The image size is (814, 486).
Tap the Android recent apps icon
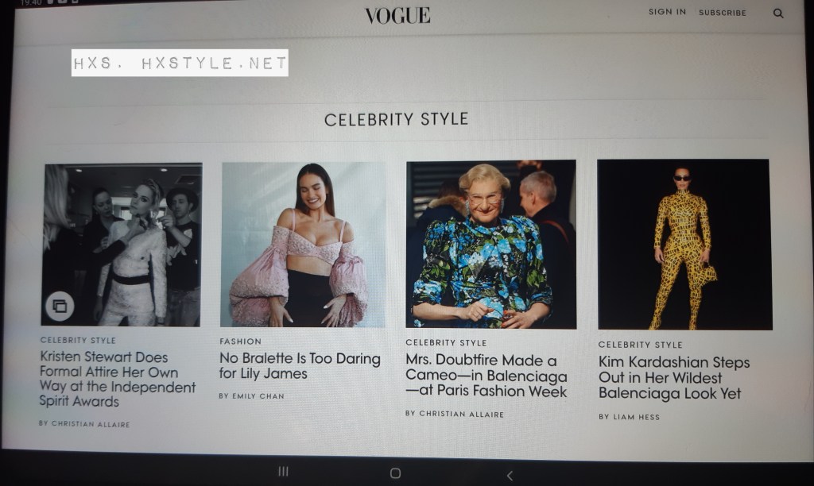[284, 472]
